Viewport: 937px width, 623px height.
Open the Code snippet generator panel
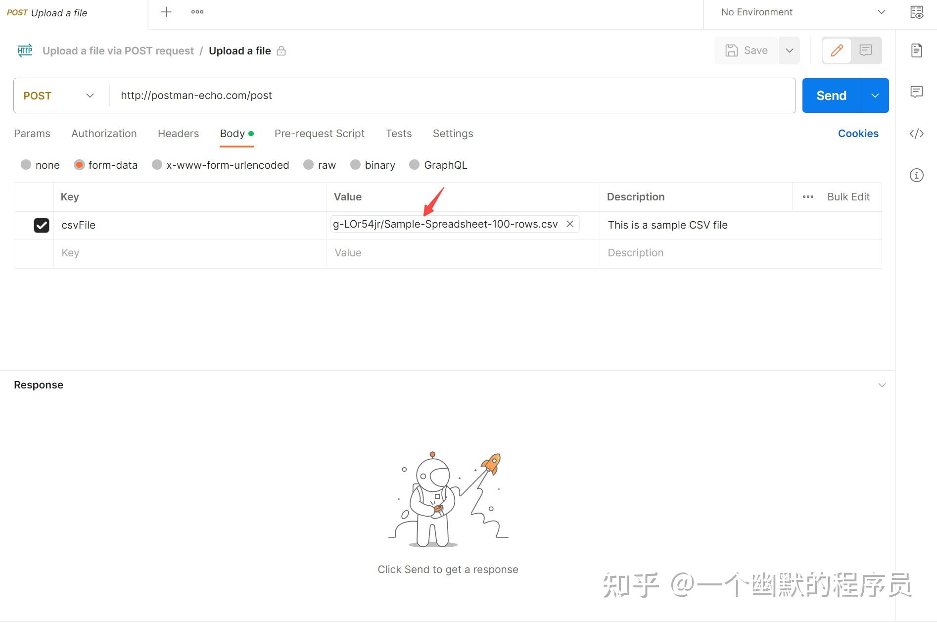tap(917, 134)
